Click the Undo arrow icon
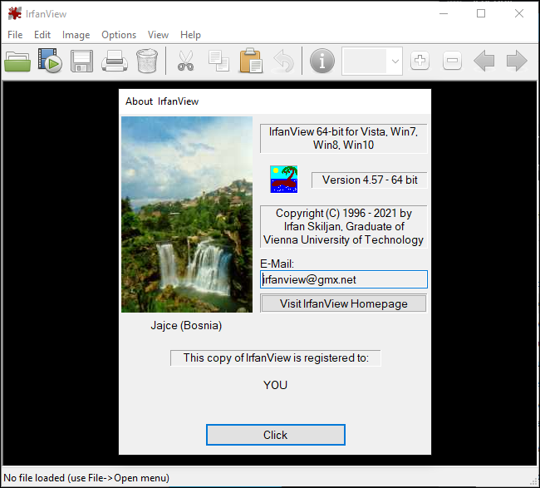The width and height of the screenshot is (540, 488). [282, 61]
